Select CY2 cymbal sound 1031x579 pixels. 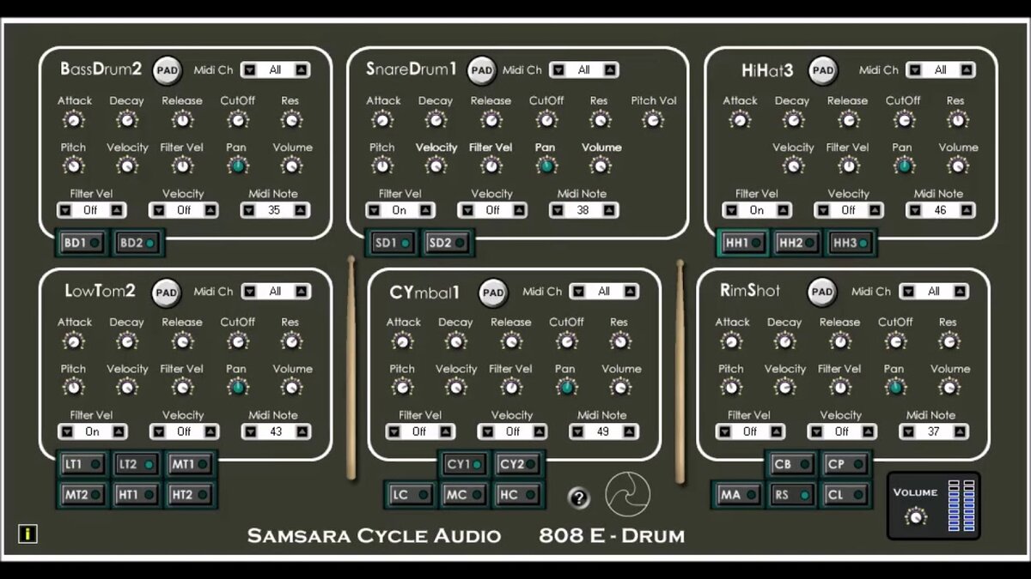point(519,464)
